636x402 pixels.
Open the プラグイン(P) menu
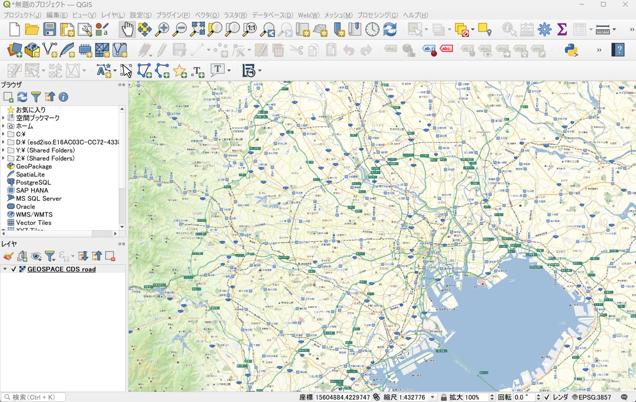pyautogui.click(x=173, y=15)
